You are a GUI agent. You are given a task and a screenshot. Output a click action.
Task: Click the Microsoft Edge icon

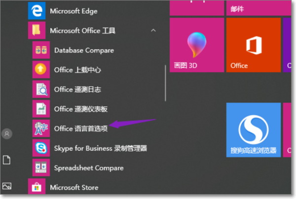click(x=36, y=10)
